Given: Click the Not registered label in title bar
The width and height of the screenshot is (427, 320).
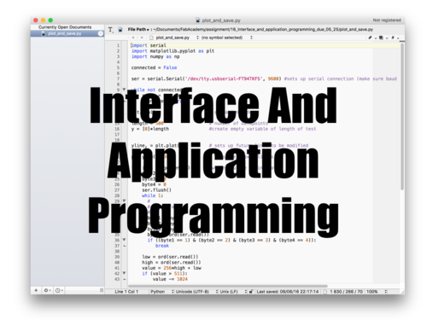Looking at the screenshot, I should (387, 20).
